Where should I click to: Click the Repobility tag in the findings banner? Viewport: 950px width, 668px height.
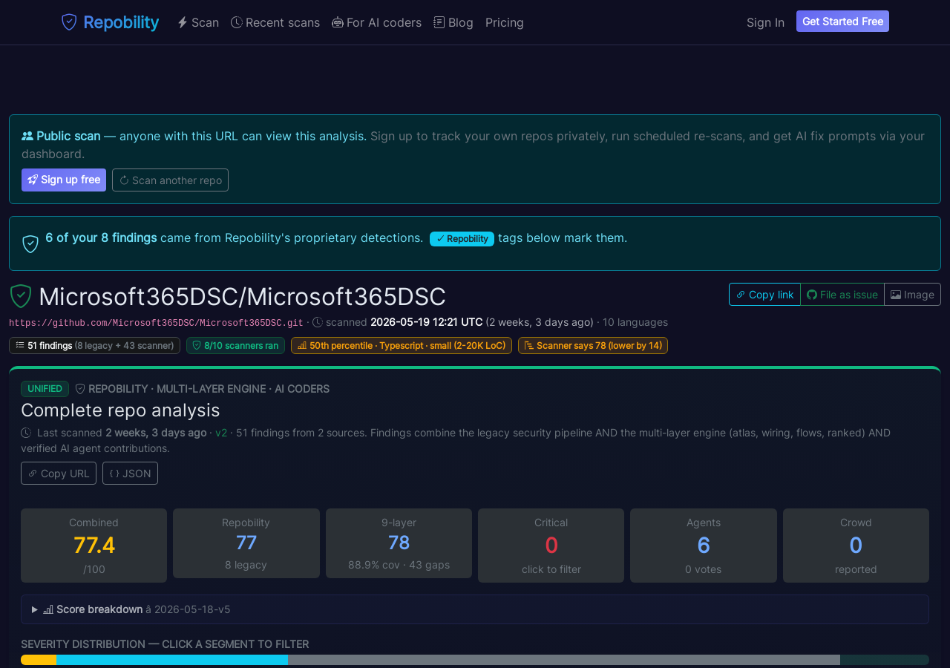click(x=462, y=239)
